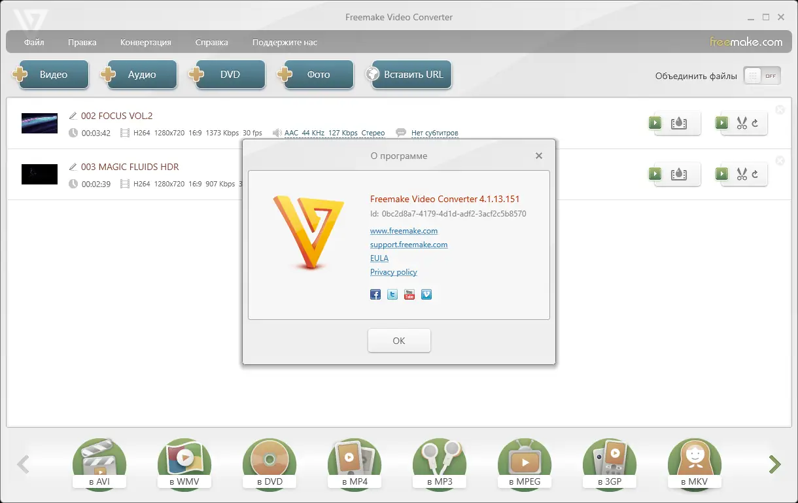Click the YouTube icon in About dialog
This screenshot has height=503, width=798.
click(409, 294)
